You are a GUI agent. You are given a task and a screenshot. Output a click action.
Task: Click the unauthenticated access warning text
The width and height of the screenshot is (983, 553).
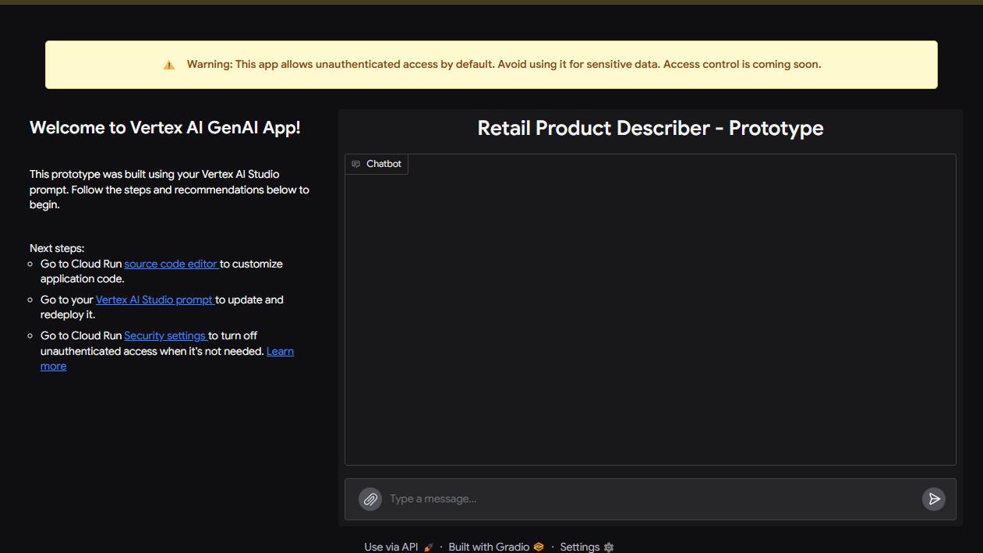coord(504,65)
